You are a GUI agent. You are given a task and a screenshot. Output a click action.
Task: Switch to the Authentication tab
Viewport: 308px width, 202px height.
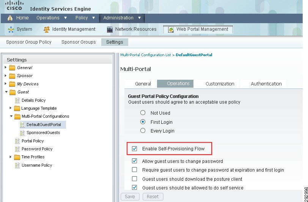(266, 84)
